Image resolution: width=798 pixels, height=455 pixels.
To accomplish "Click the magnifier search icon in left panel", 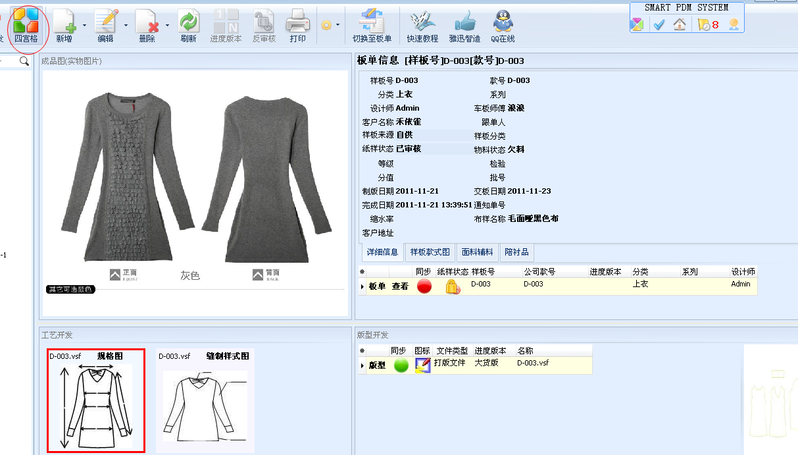I will pyautogui.click(x=24, y=61).
